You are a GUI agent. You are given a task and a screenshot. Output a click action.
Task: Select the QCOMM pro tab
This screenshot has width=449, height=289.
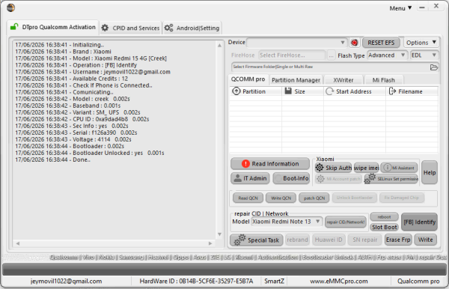[248, 79]
